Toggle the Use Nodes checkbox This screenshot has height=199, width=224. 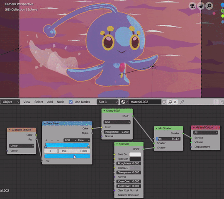[71, 102]
